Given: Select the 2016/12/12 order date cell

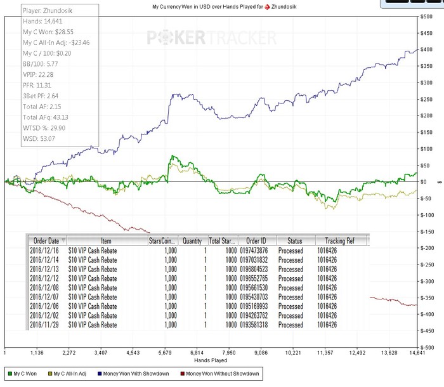Looking at the screenshot, I should tap(44, 279).
